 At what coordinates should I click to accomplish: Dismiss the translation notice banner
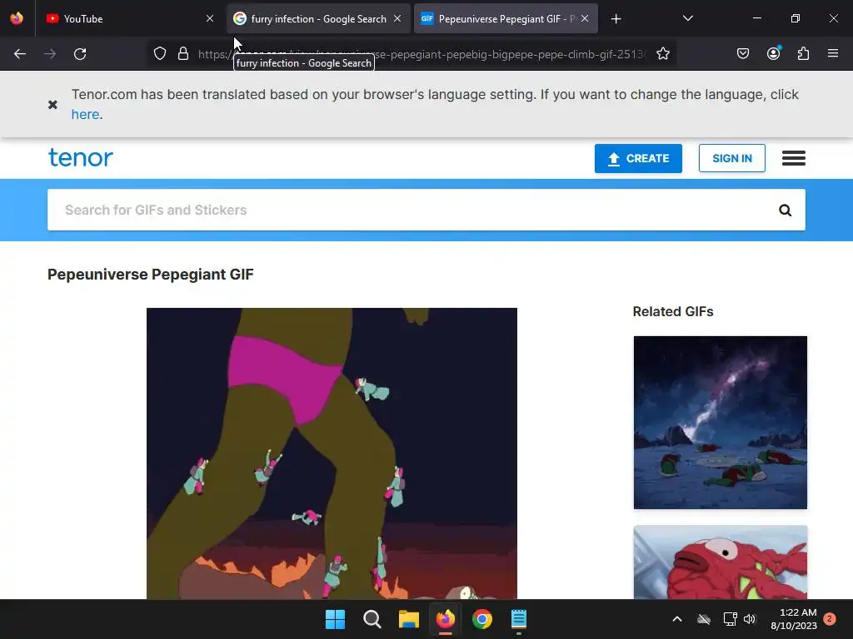click(x=52, y=104)
